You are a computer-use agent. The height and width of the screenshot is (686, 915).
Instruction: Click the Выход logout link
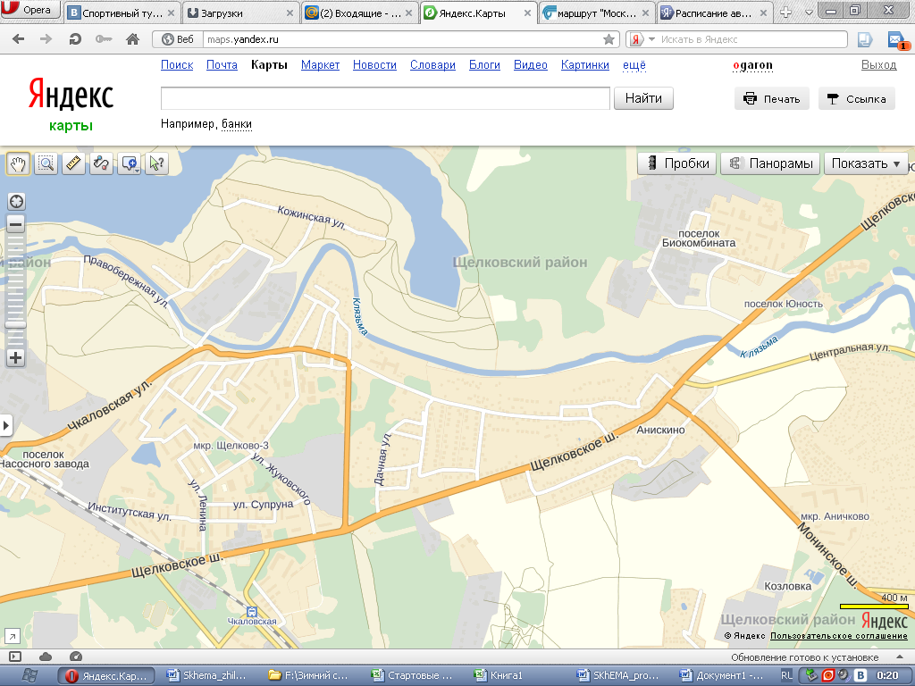click(x=879, y=64)
